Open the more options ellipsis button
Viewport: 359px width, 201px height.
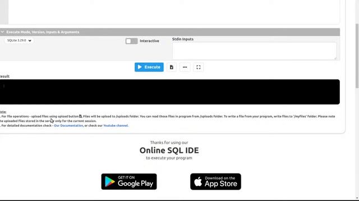point(185,67)
